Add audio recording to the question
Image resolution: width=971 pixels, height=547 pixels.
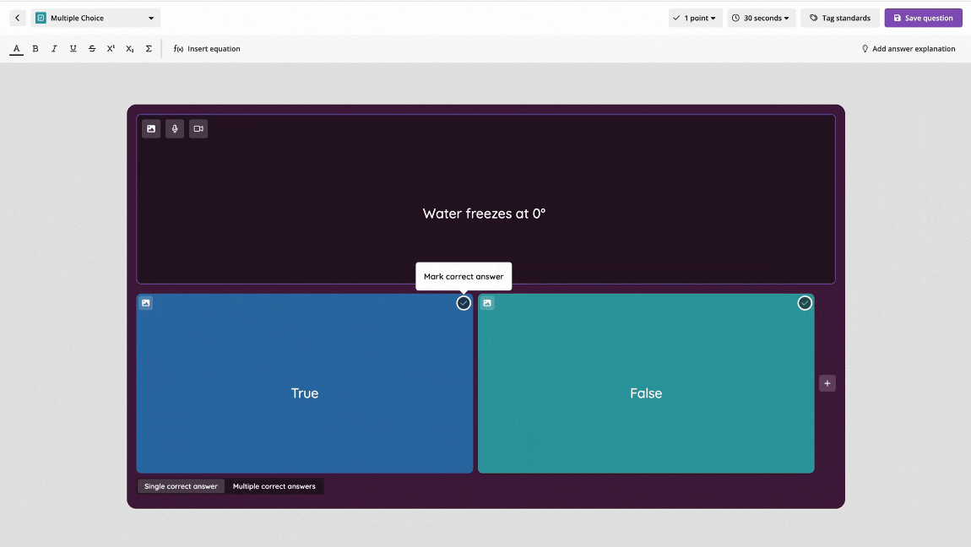click(175, 128)
